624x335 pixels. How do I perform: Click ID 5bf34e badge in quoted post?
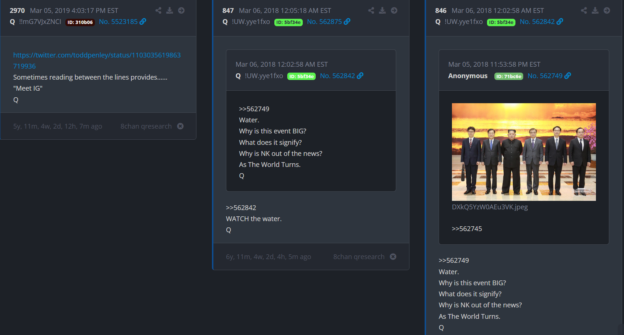pos(301,76)
